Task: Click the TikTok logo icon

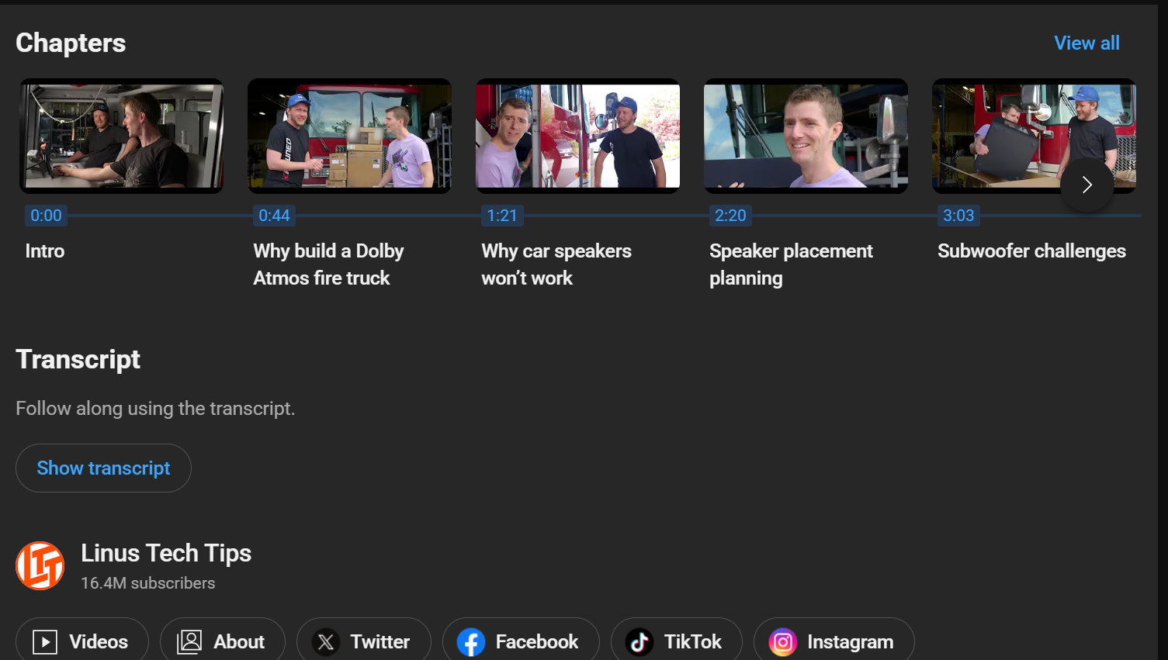Action: 639,642
